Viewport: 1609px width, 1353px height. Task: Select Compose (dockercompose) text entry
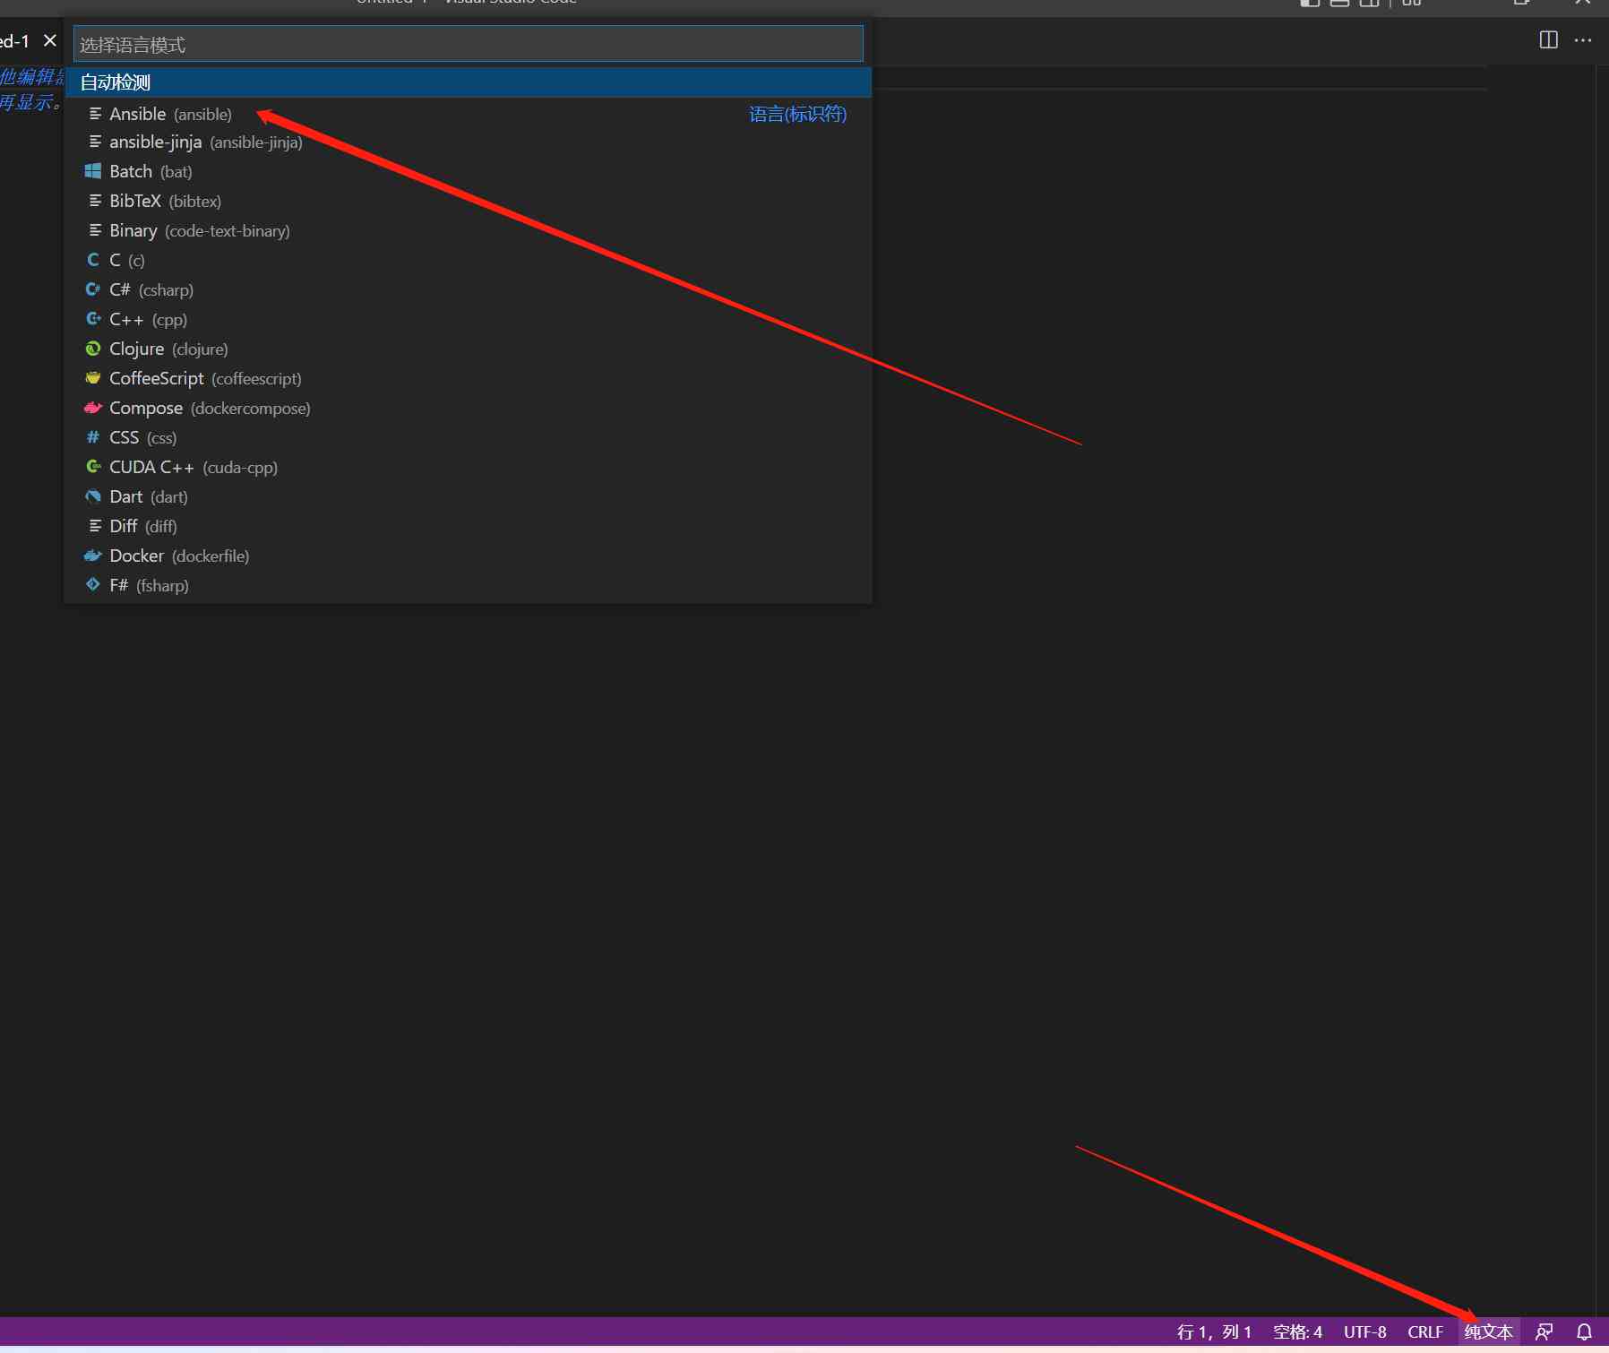210,408
